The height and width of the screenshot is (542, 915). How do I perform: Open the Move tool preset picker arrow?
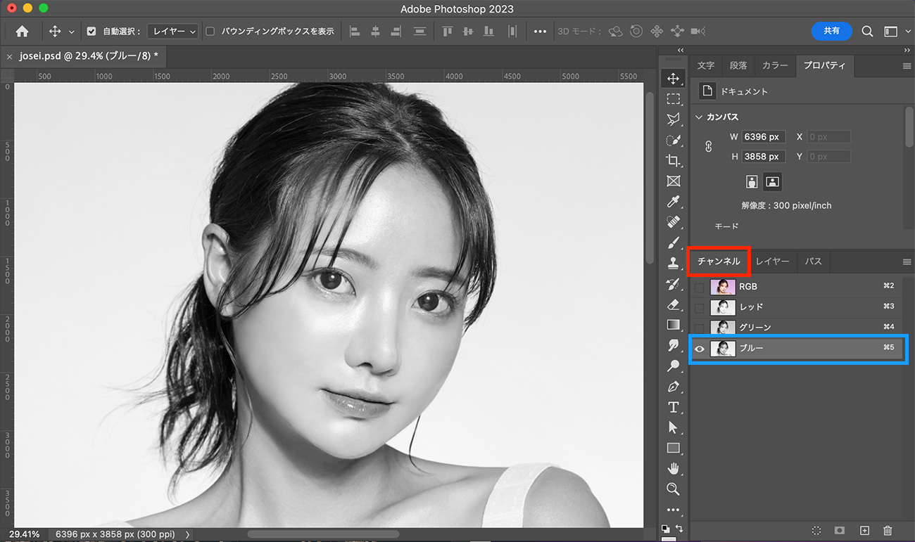pyautogui.click(x=71, y=32)
